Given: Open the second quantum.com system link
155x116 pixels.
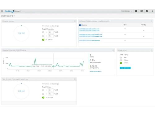Looking at the screenshot, I should (x=89, y=31).
